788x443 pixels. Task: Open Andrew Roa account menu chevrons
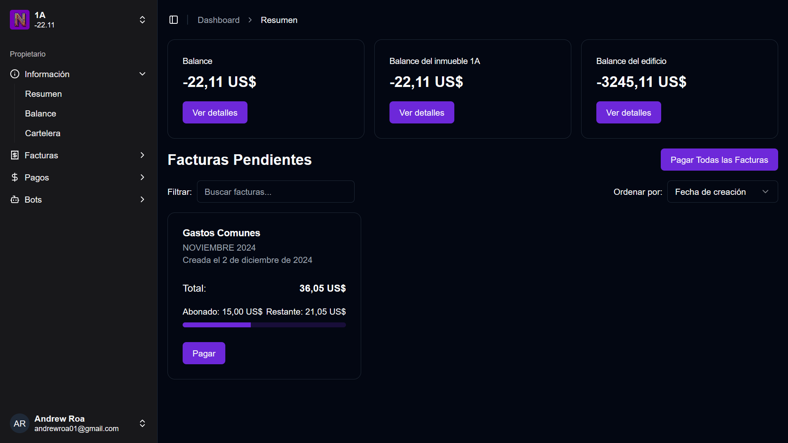tap(142, 423)
